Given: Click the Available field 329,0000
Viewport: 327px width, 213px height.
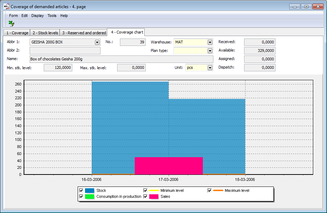Looking at the screenshot, I should [260, 51].
